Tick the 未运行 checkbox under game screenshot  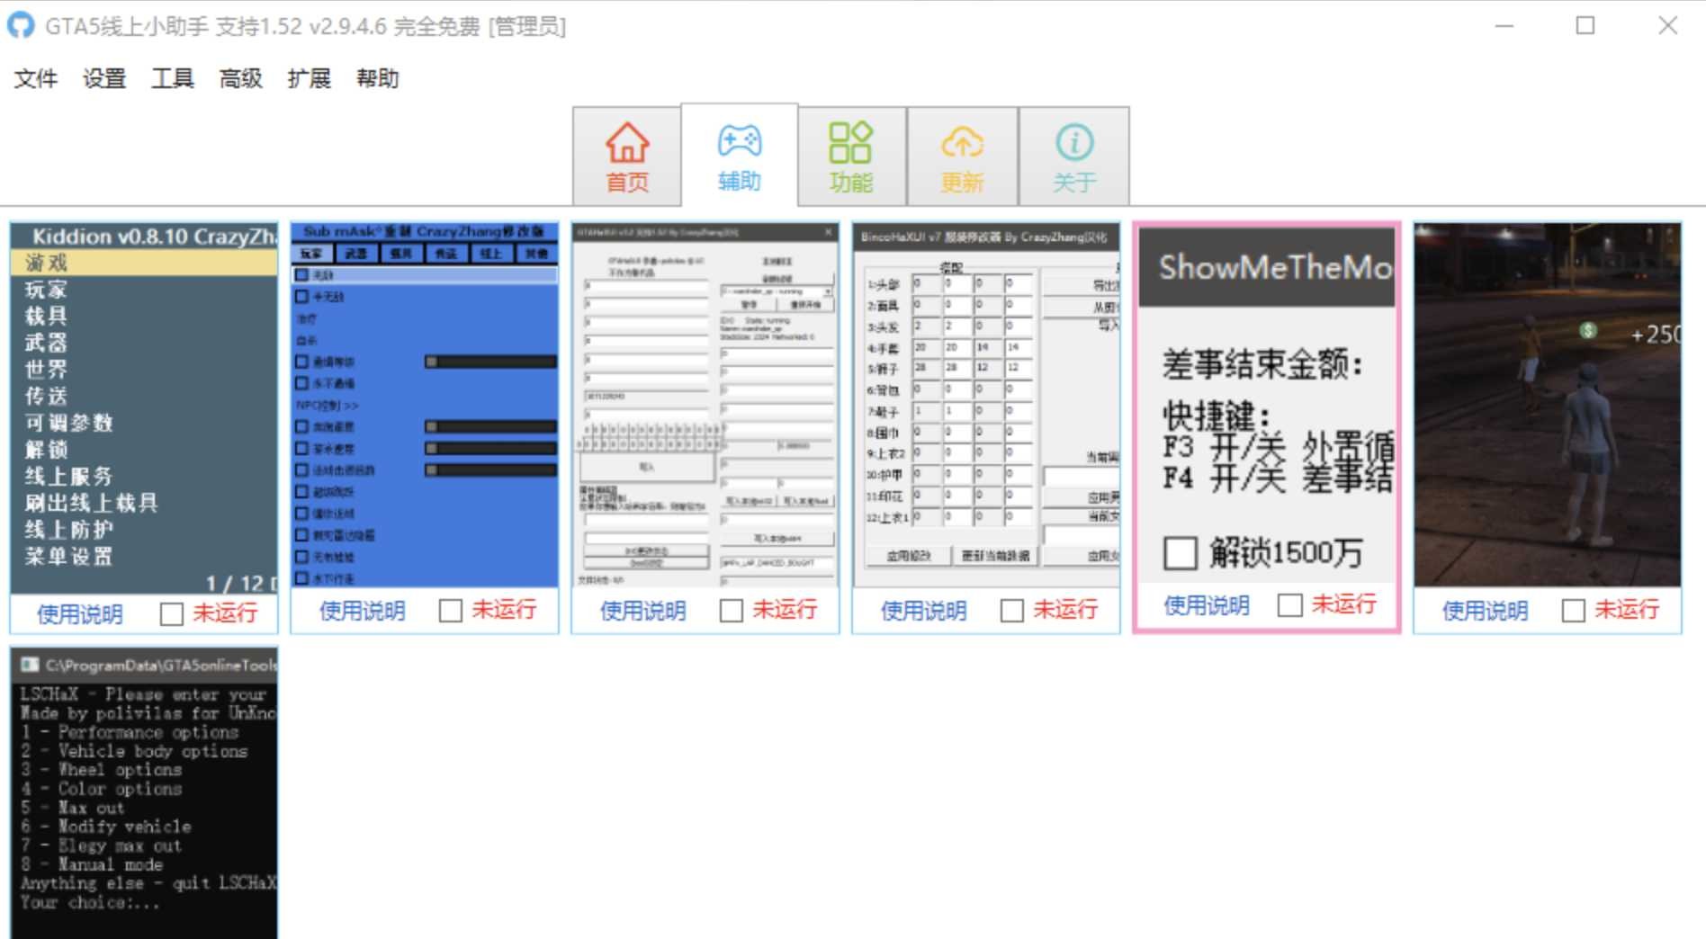[x=1574, y=611]
